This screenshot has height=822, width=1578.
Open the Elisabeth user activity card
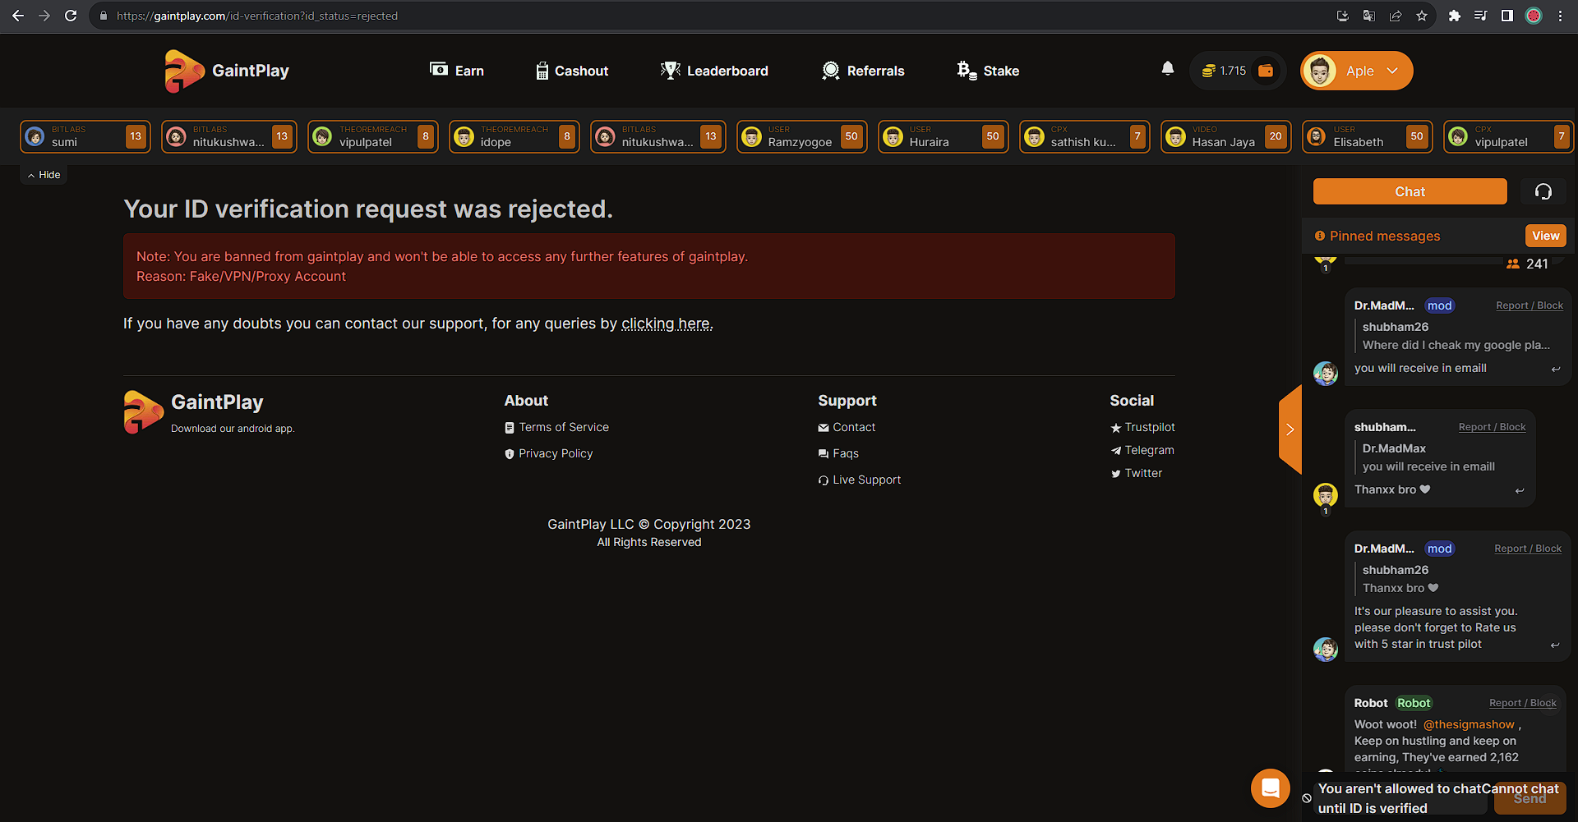pos(1368,136)
